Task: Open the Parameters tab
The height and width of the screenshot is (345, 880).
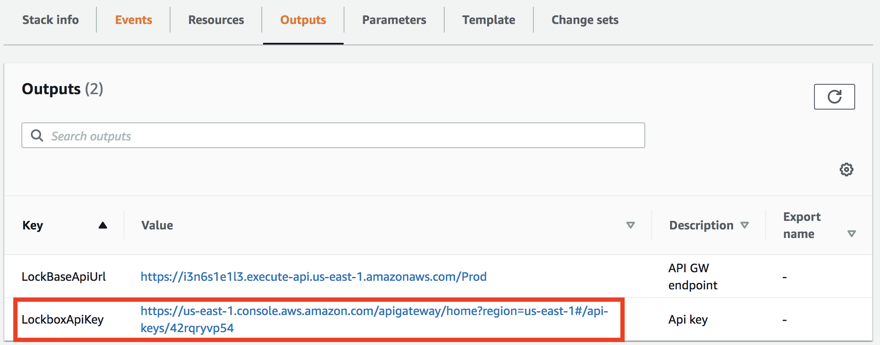Action: [394, 20]
